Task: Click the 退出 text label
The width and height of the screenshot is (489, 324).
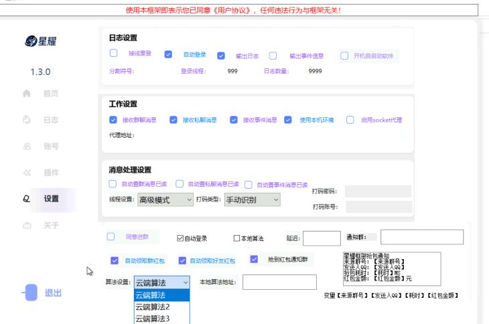Action: [x=53, y=293]
